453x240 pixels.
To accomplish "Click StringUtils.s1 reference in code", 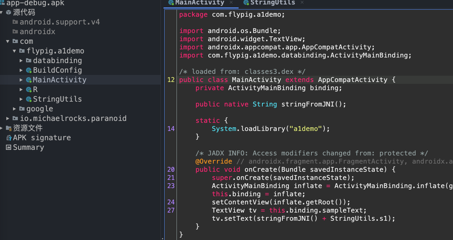I will [x=360, y=218].
